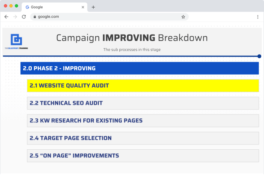Click the green maximize window button
Image resolution: width=264 pixels, height=175 pixels.
pyautogui.click(x=16, y=6)
